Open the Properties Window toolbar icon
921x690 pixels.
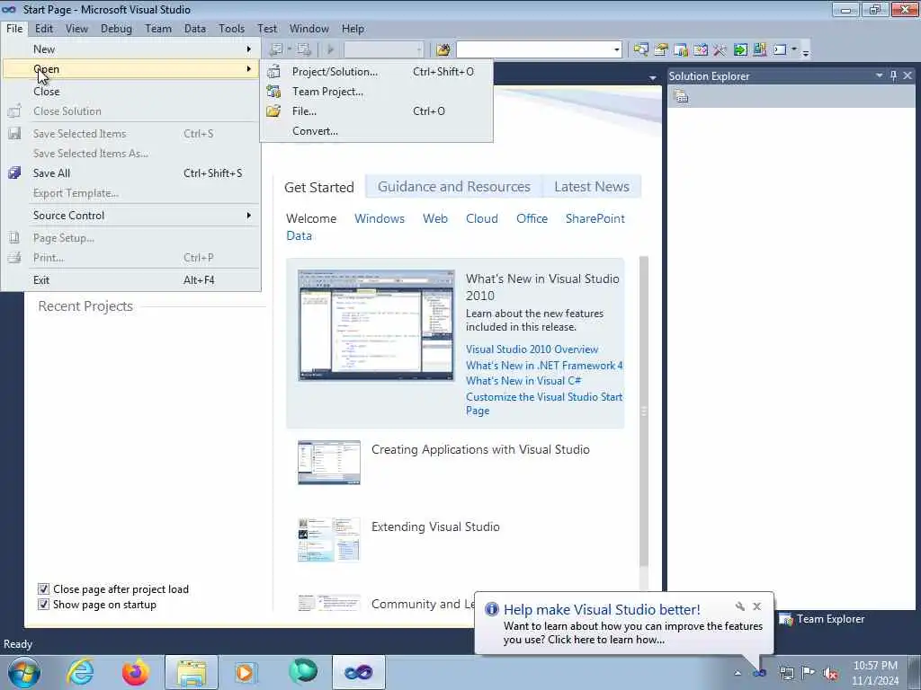coord(661,50)
